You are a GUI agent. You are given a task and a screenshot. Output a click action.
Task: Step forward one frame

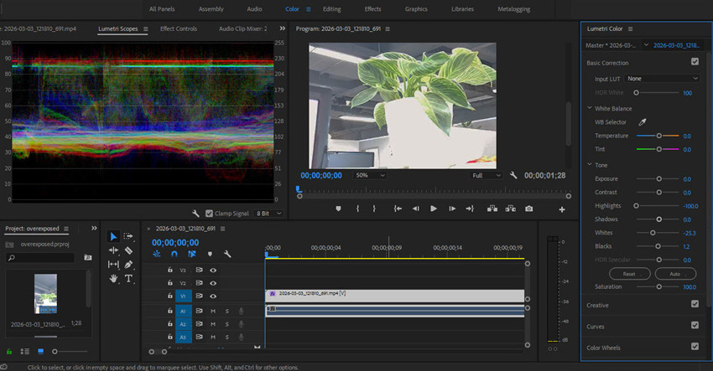(452, 209)
